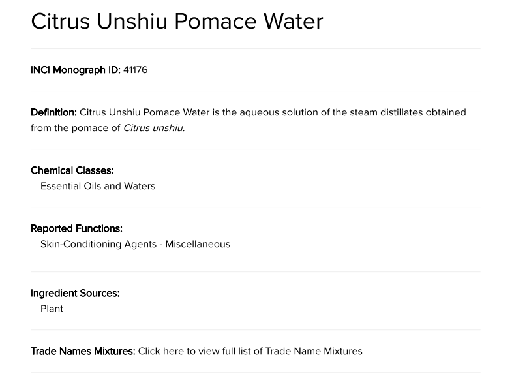This screenshot has height=381, width=514.
Task: Click the Ingredient Sources label
Action: pos(75,293)
